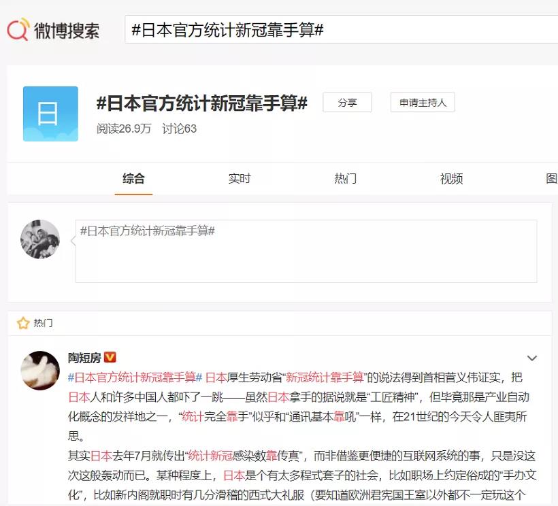The height and width of the screenshot is (506, 558).
Task: Click your own profile avatar by compose box
Action: [40, 239]
